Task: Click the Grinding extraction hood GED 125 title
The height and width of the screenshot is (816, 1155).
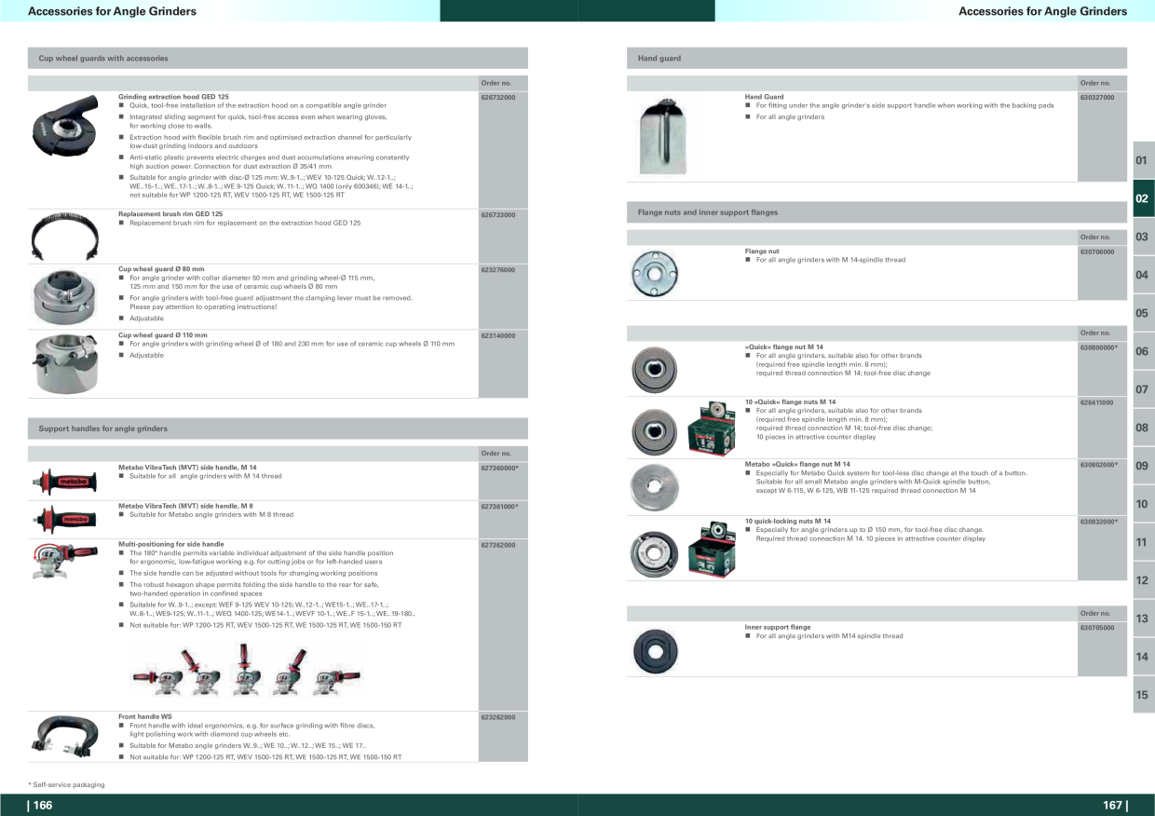Action: (173, 97)
